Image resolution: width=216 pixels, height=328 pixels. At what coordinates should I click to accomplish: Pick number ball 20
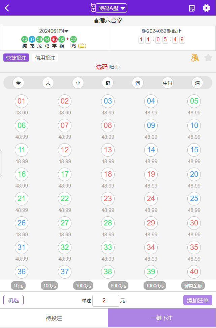194,174
